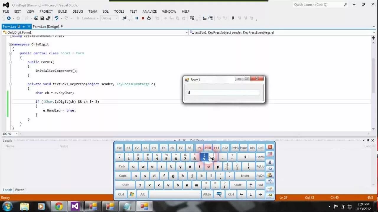Click the F10 key on keyboard
Viewport: 378px width, 212px height.
tap(208, 148)
